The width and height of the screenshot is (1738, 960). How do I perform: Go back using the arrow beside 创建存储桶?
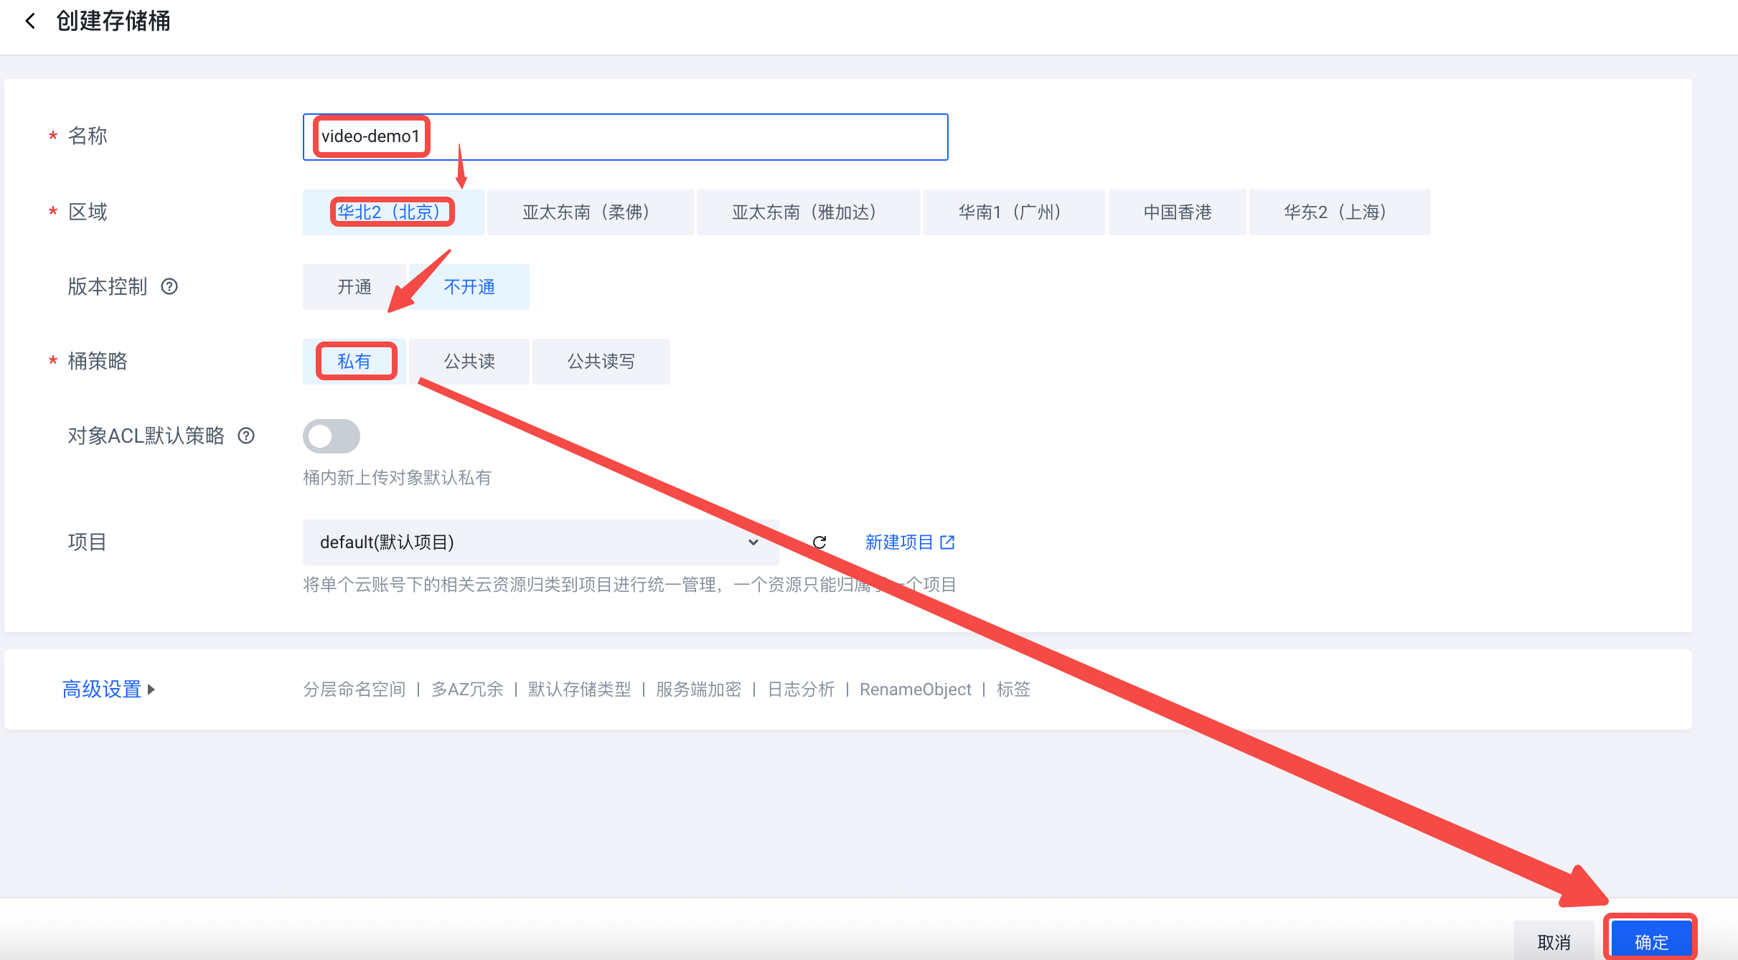[x=30, y=21]
